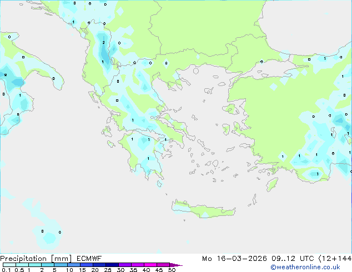Click the legend label '25'

click(x=108, y=270)
